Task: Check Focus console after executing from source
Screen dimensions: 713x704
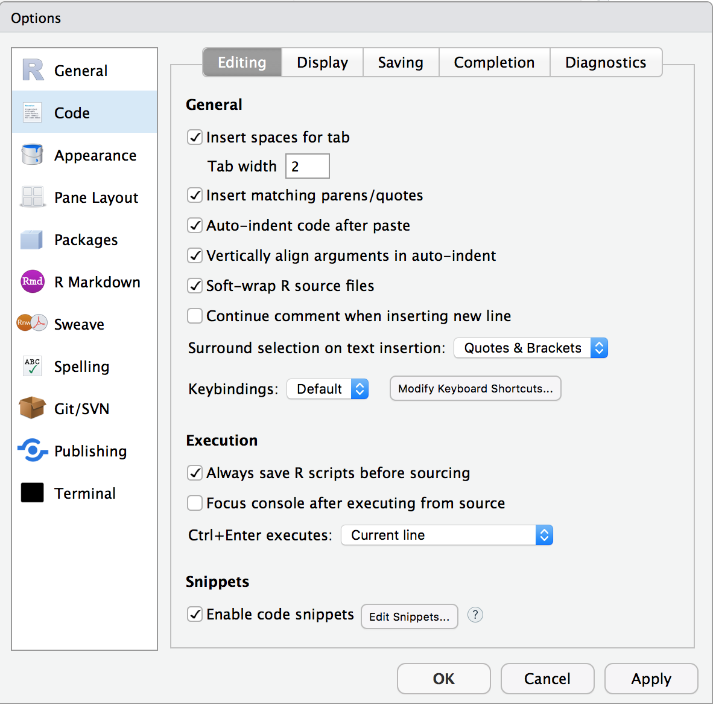Action: pyautogui.click(x=195, y=503)
